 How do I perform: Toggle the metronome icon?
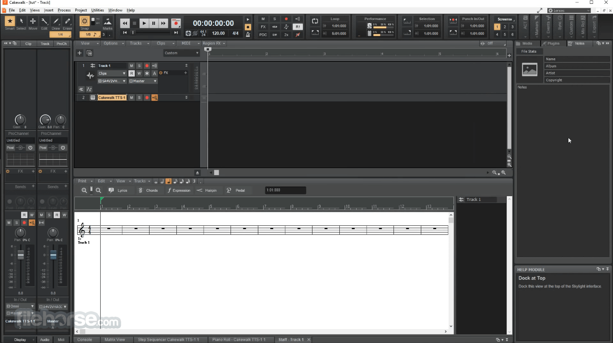[x=247, y=33]
